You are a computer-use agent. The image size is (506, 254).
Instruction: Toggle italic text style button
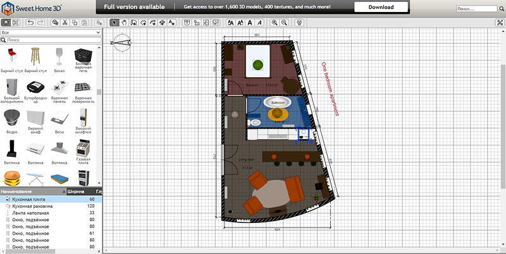click(x=261, y=22)
